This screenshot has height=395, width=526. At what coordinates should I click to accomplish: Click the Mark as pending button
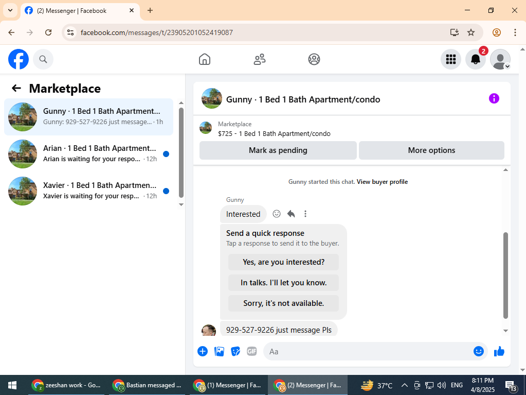click(x=278, y=150)
